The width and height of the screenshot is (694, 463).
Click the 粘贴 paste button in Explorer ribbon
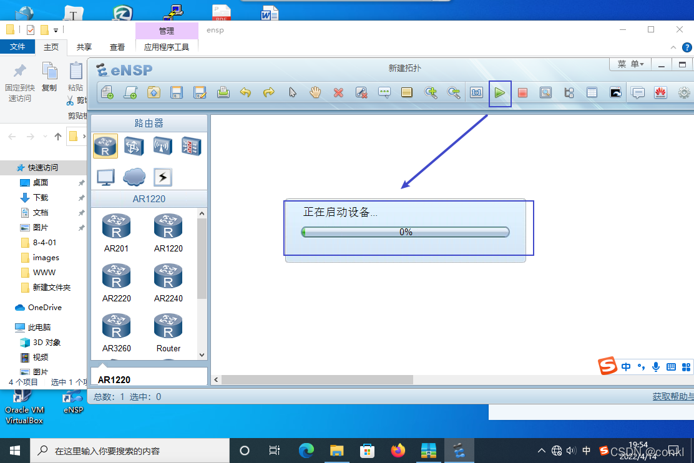click(76, 77)
